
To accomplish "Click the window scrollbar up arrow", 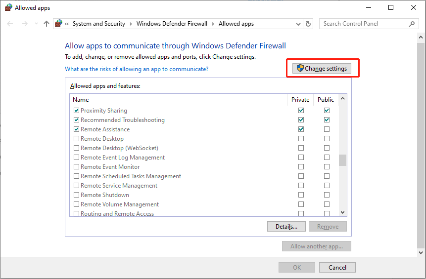I will [421, 37].
